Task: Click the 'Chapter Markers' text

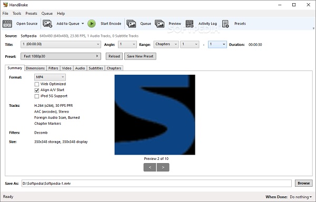Action: (x=48, y=124)
